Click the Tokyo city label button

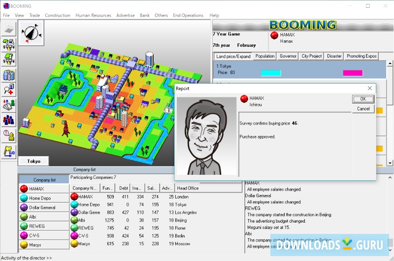coord(33,161)
